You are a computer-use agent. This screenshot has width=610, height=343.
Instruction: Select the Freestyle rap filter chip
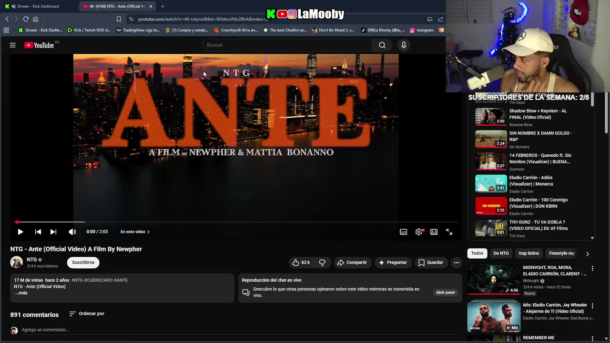pos(562,253)
